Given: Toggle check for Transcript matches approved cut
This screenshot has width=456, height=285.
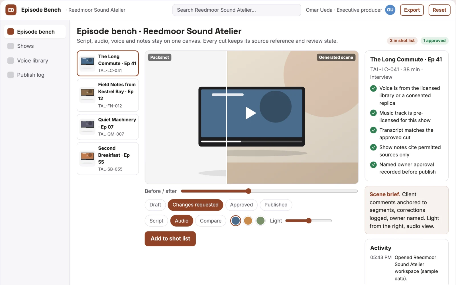Looking at the screenshot, I should click(x=373, y=130).
